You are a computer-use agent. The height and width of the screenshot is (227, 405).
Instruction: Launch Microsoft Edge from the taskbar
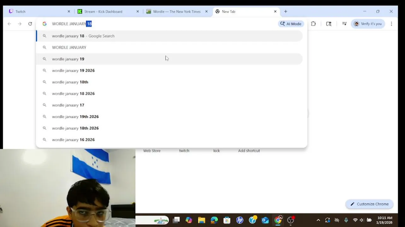tap(214, 220)
